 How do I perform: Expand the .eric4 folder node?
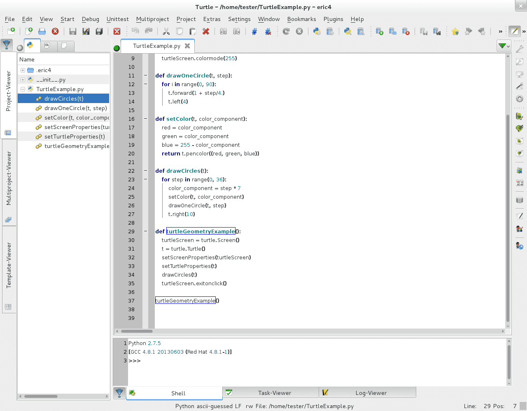coord(23,70)
